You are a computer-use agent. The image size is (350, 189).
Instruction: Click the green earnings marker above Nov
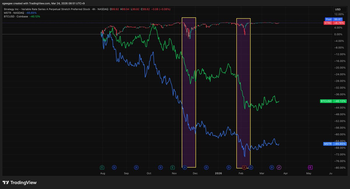click(173, 167)
